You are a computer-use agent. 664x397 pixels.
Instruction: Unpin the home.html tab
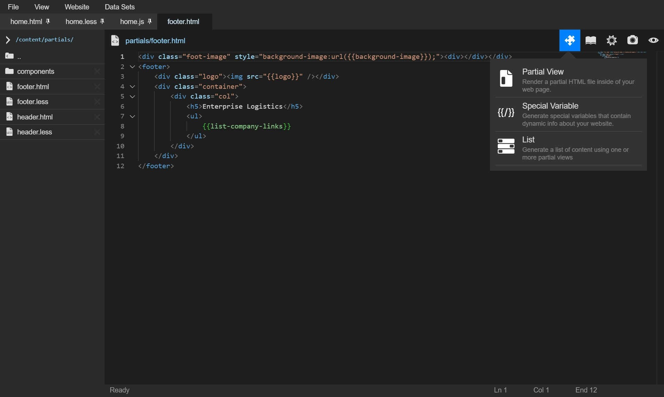48,21
